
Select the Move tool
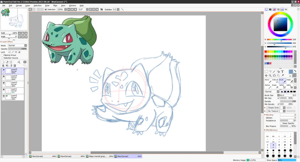click(x=266, y=76)
